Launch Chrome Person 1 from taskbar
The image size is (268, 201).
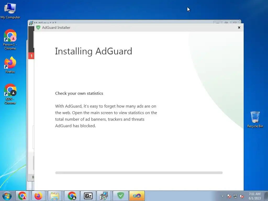(23, 196)
